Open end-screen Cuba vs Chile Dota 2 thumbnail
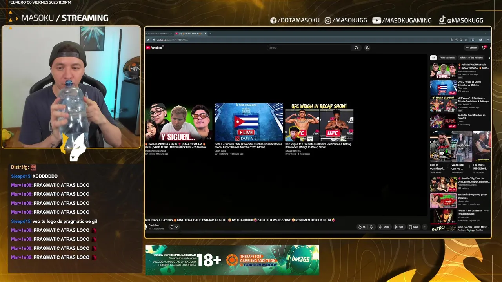Image resolution: width=502 pixels, height=282 pixels. [x=249, y=122]
